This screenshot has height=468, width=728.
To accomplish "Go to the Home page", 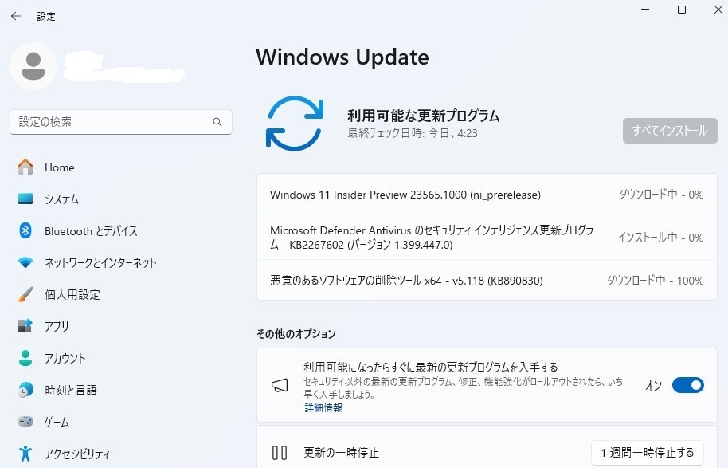I will (59, 167).
